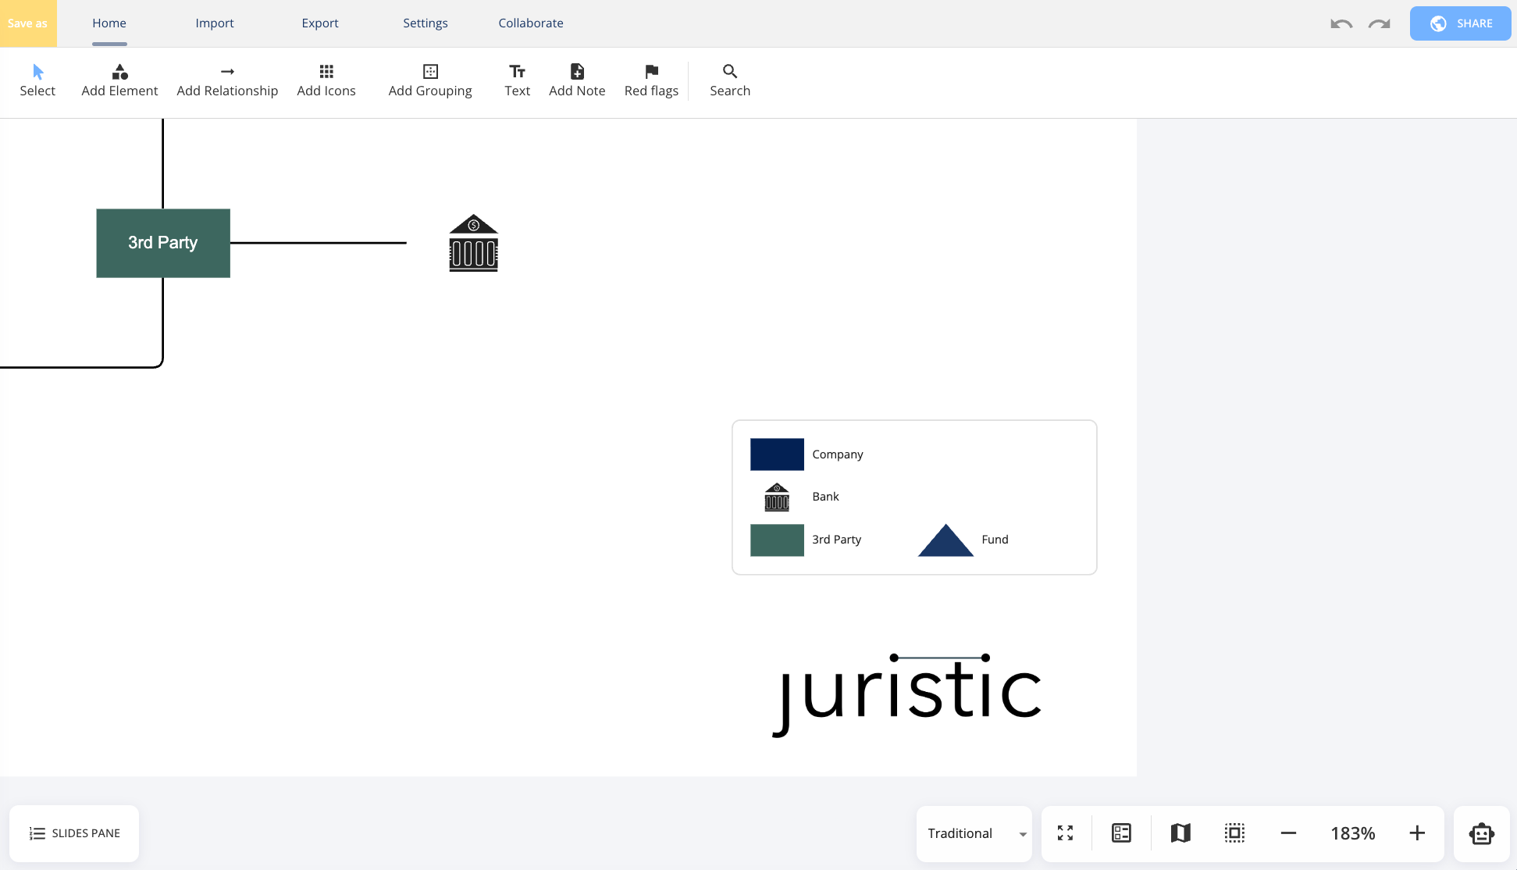Activate the Text tool

coord(517,80)
